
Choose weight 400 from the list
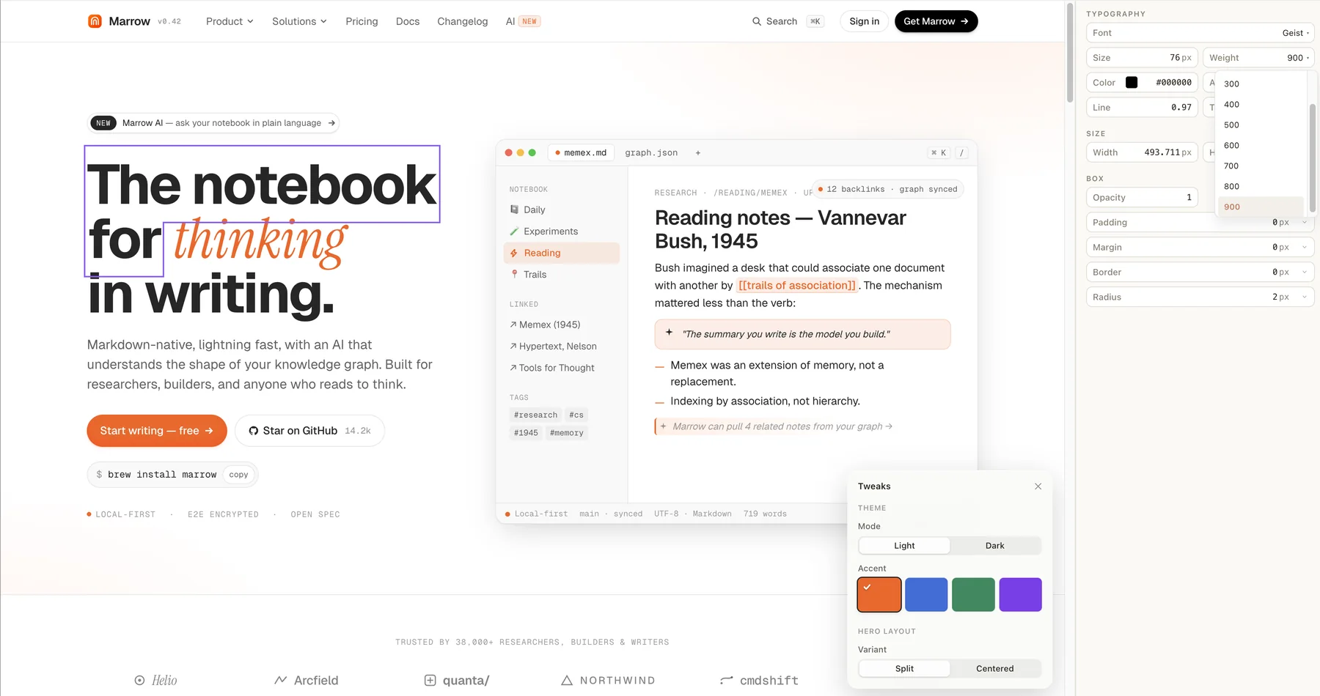[1261, 105]
